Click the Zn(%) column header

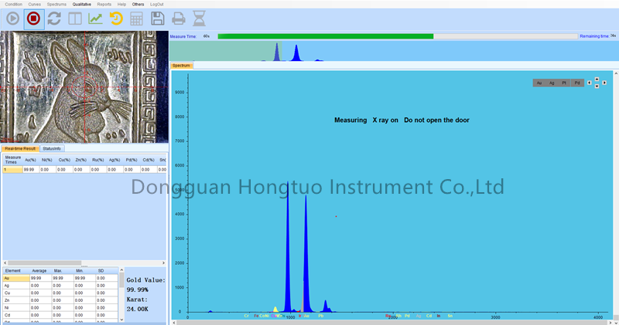[x=81, y=160]
